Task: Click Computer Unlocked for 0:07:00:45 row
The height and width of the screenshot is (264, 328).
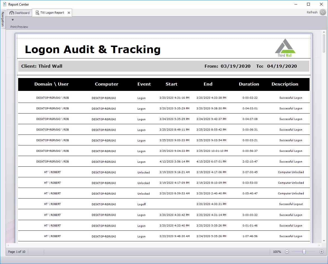Action: click(x=291, y=172)
